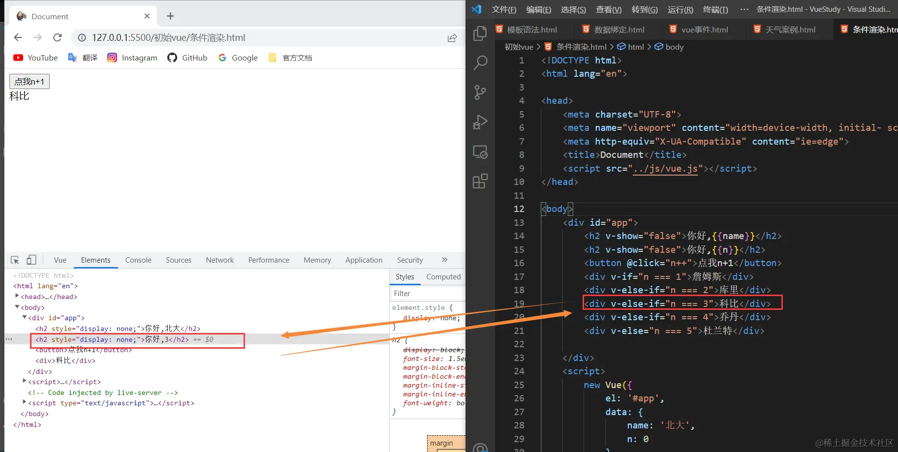Expand the script type="text/javascript" node
Image resolution: width=898 pixels, height=452 pixels.
[x=25, y=402]
